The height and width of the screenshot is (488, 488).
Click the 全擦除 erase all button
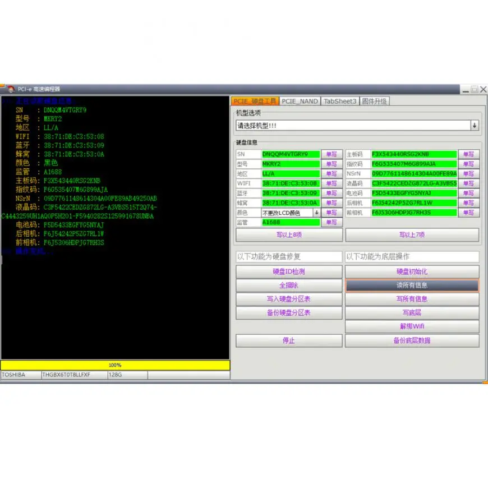tap(289, 286)
